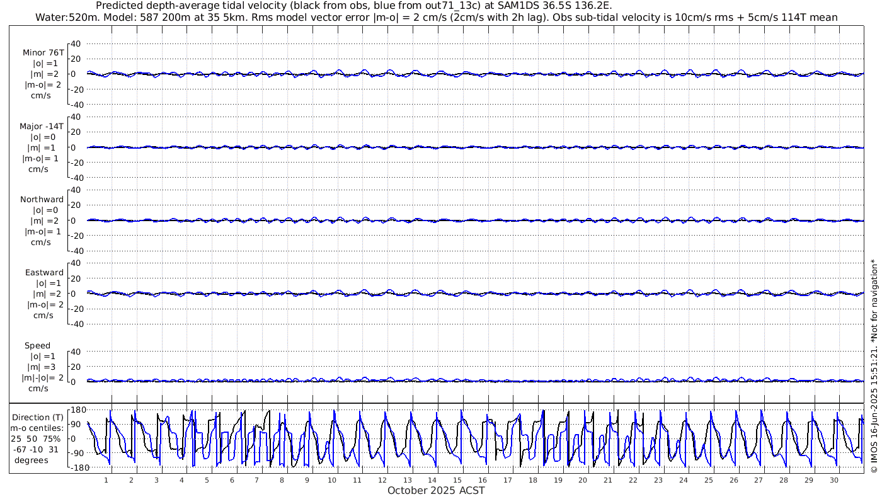Click day 20 label on the date axis
Screen dimensions: 882x504
click(x=583, y=480)
